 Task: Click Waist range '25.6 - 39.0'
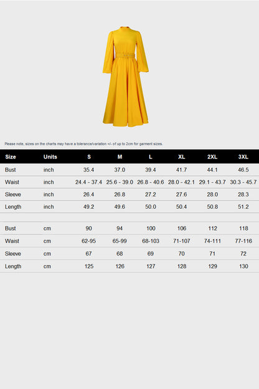click(120, 182)
